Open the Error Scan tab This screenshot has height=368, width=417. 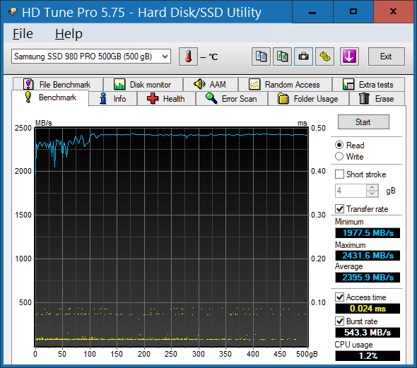coord(232,99)
